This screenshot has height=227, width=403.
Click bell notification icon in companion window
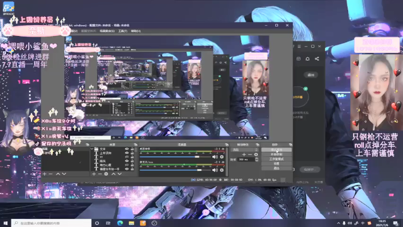[x=308, y=59]
